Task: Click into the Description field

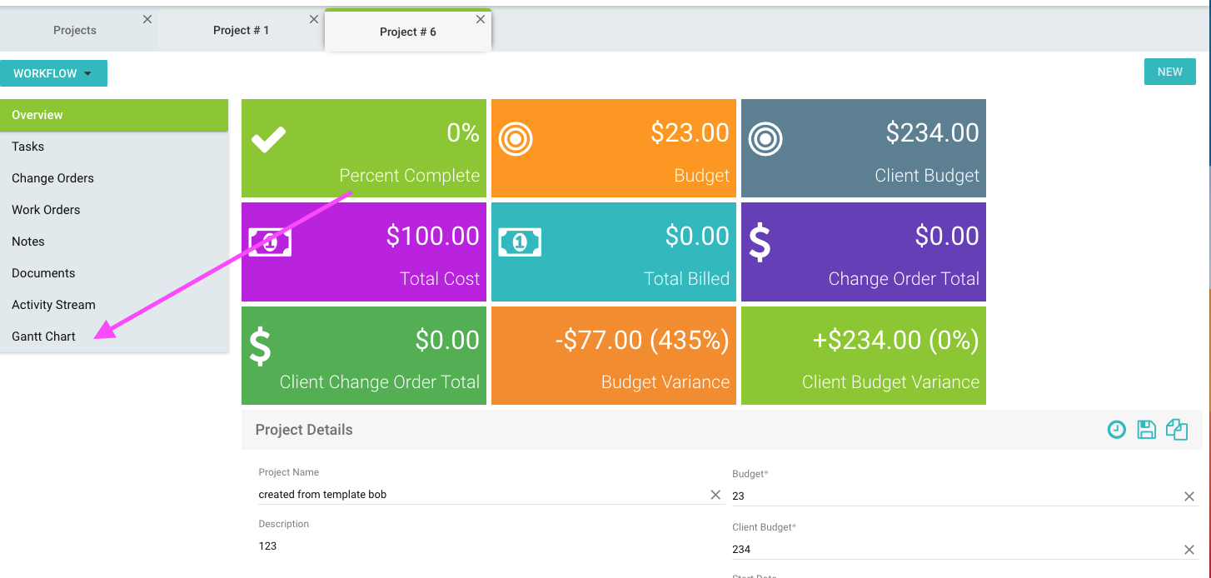Action: [483, 546]
